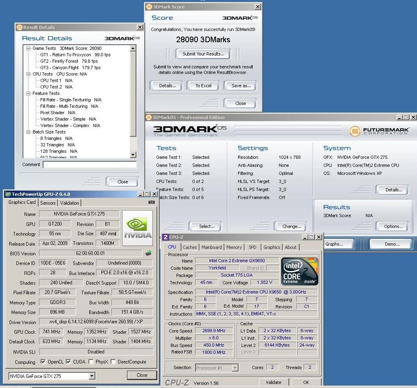Viewport: 417px width, 388px height.
Task: Click the Graphs button in 3DMark05
Action: coord(338,244)
